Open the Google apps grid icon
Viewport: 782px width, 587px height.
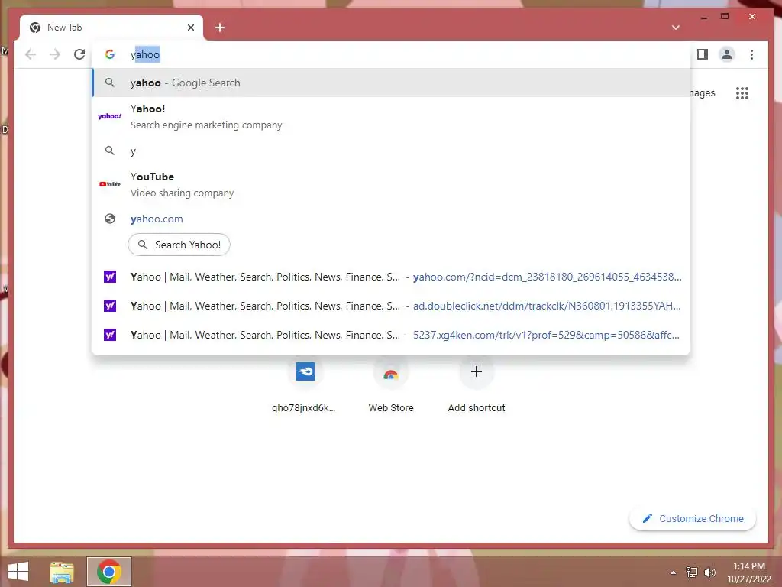[742, 93]
